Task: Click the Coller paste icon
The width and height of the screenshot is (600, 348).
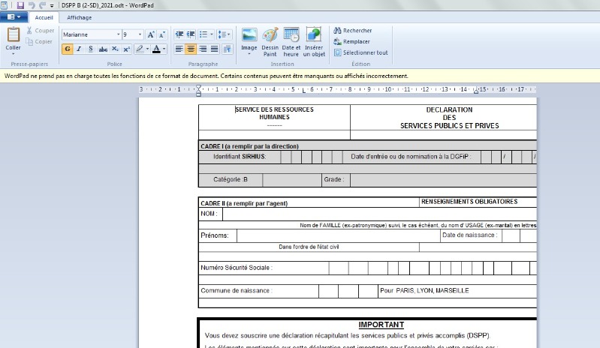Action: pyautogui.click(x=14, y=36)
